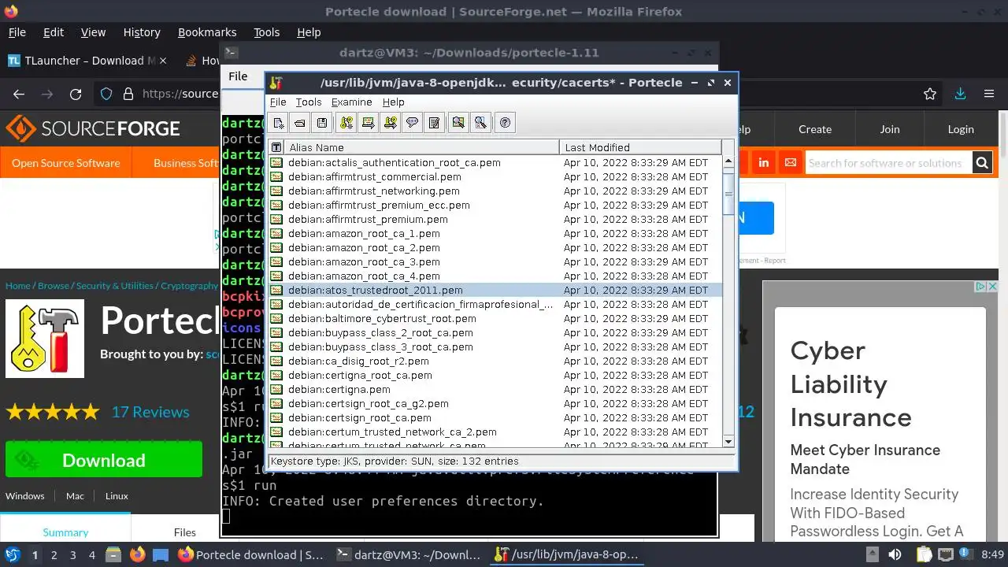Click the Import Trusted Certificate icon
Viewport: 1008px width, 567px height.
click(368, 123)
